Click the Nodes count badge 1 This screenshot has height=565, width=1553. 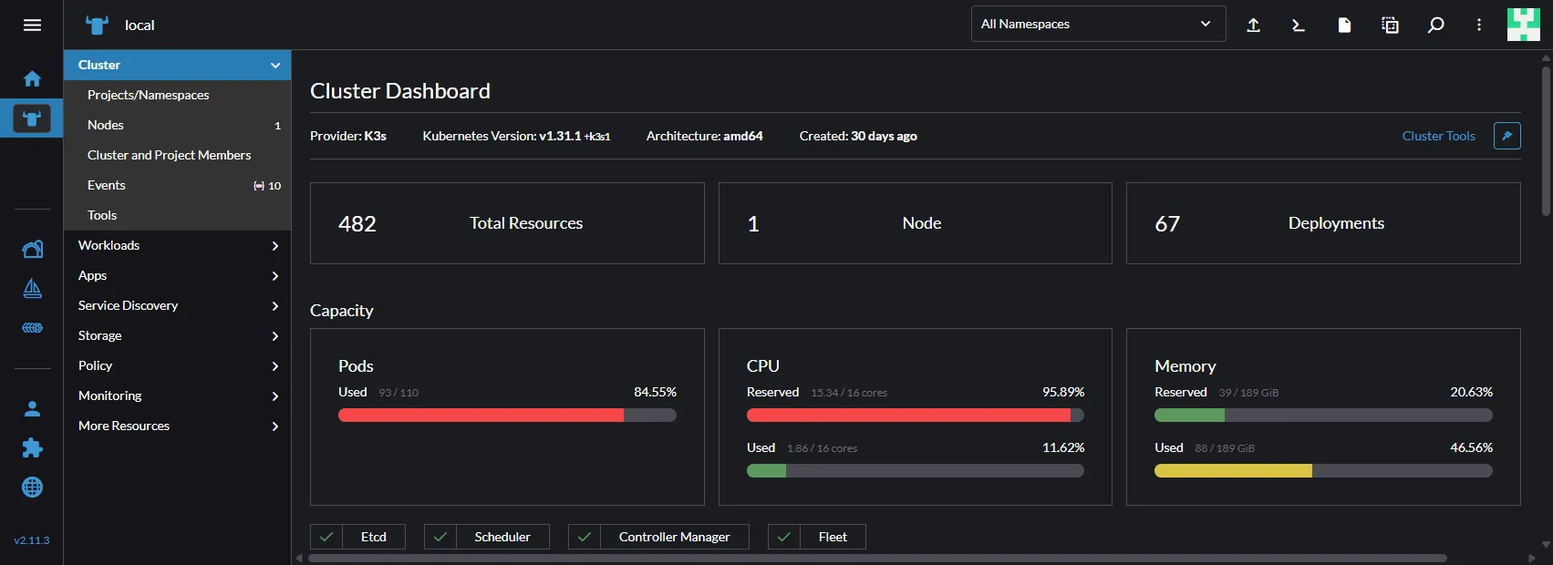277,126
